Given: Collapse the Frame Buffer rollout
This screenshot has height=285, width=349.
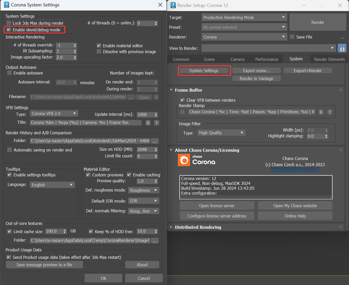Looking at the screenshot, I should pos(171,90).
